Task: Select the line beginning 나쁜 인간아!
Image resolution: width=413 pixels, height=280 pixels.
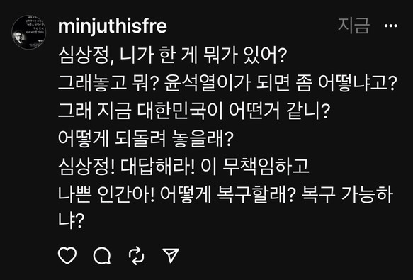Action: click(x=226, y=195)
